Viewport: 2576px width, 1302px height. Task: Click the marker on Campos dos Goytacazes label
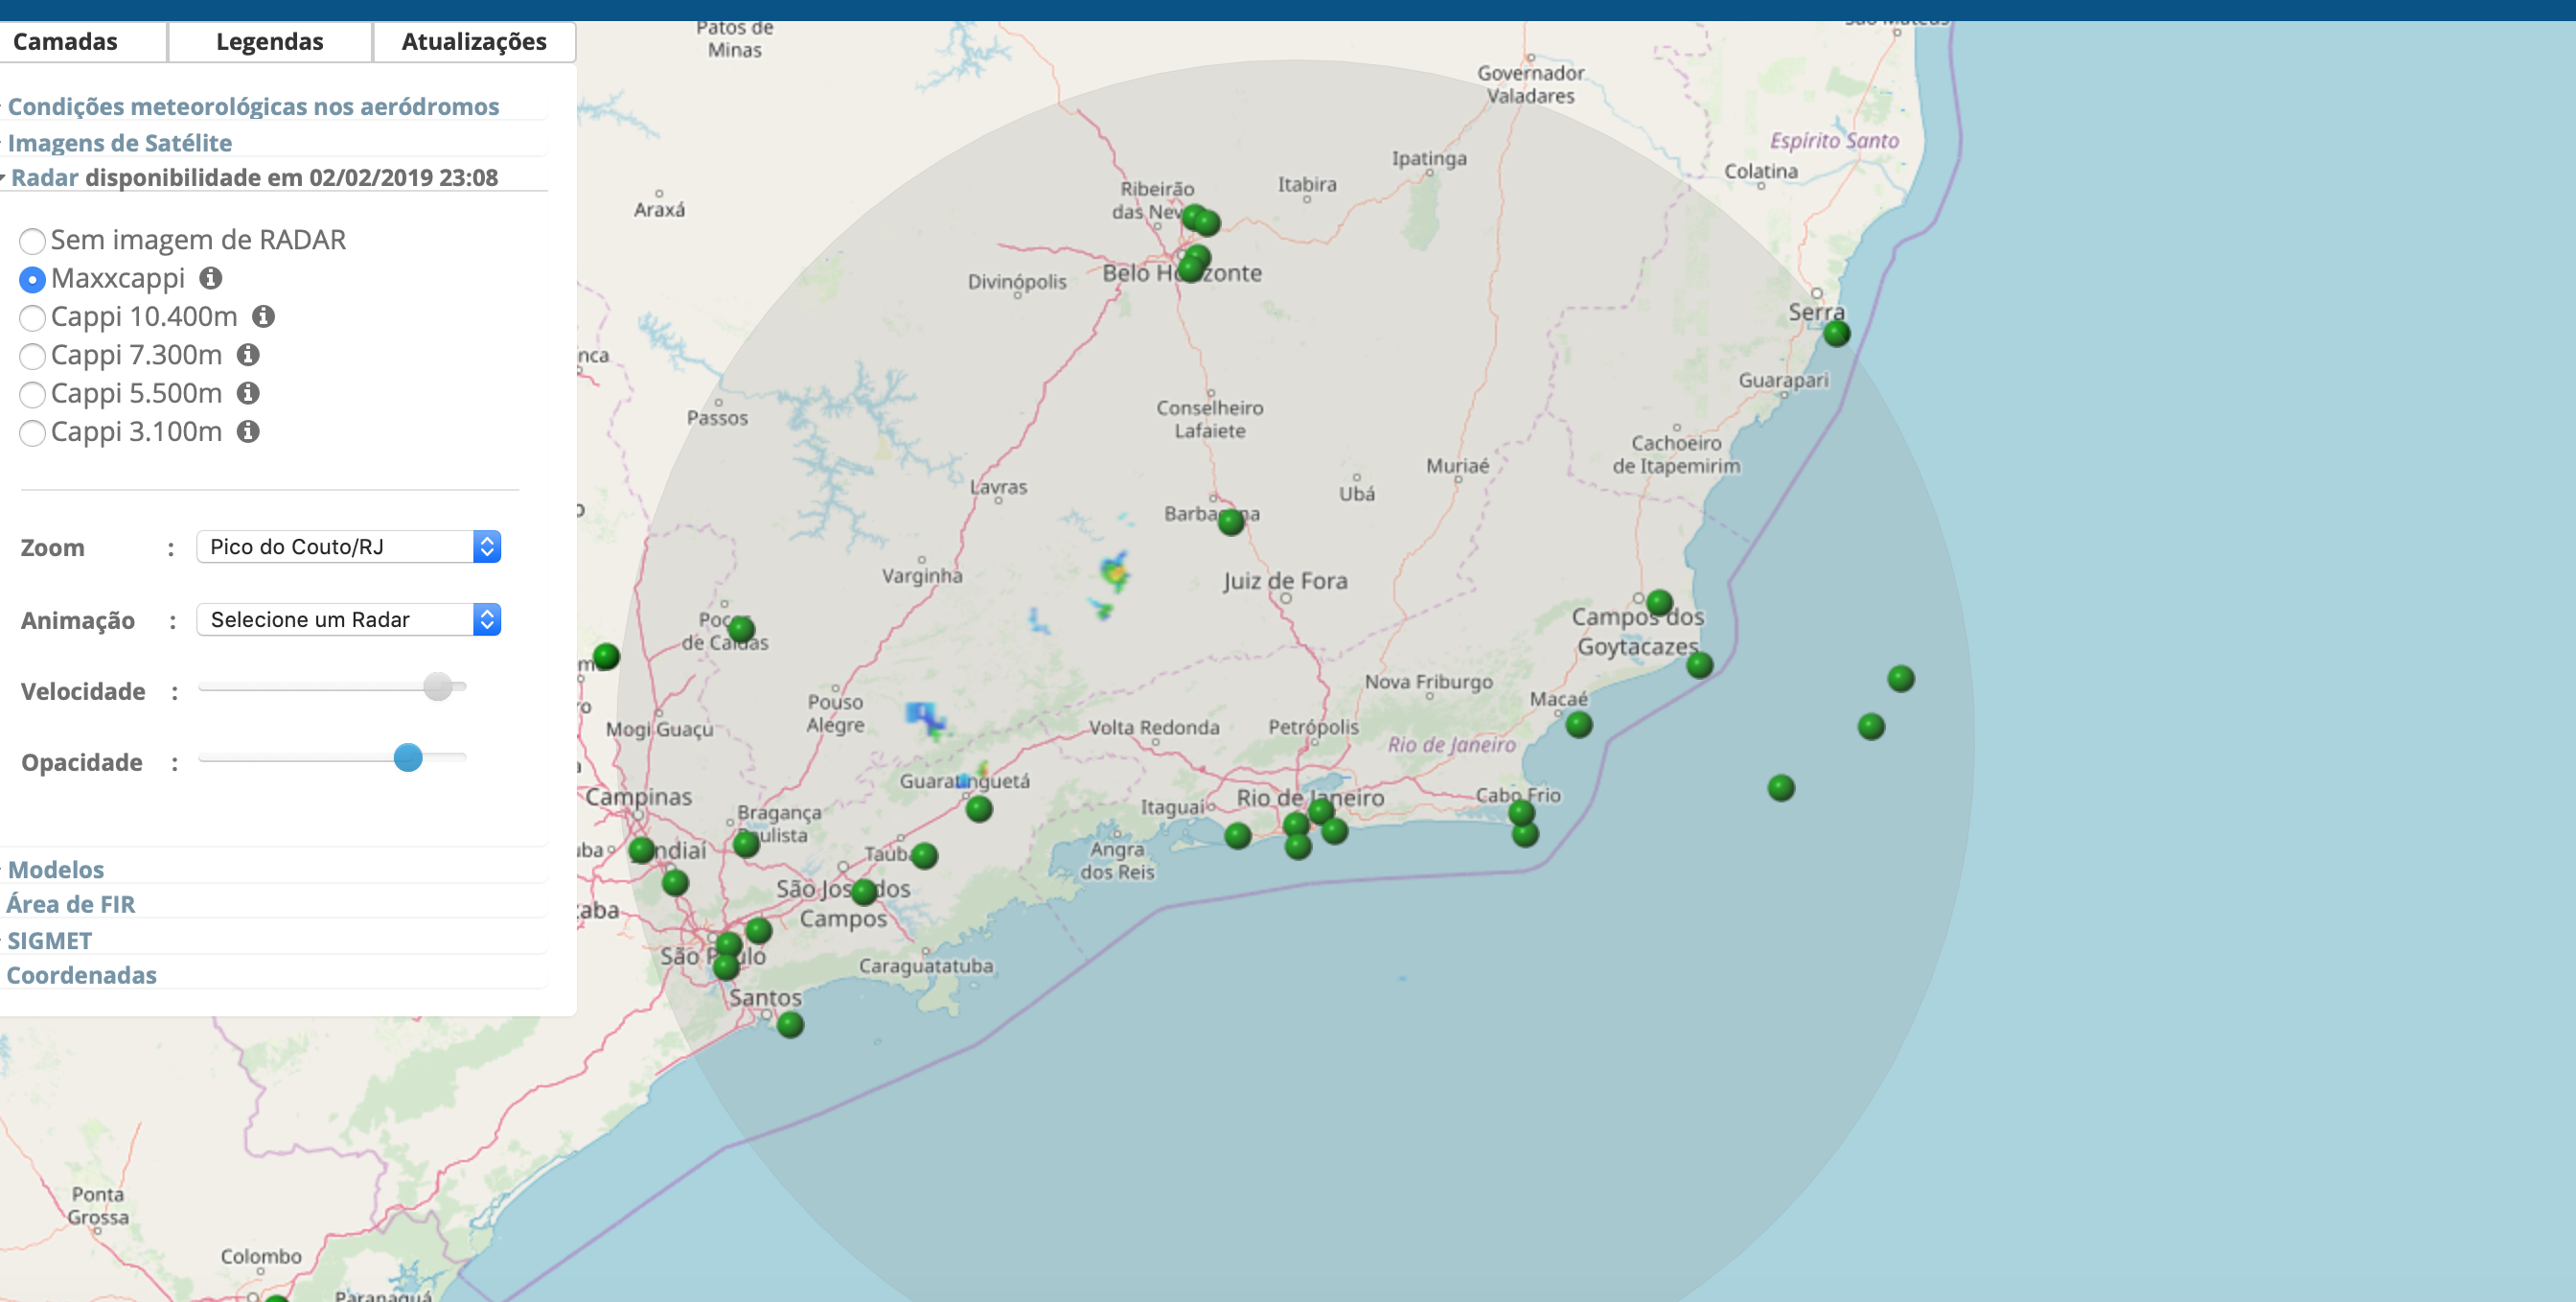tap(1659, 602)
